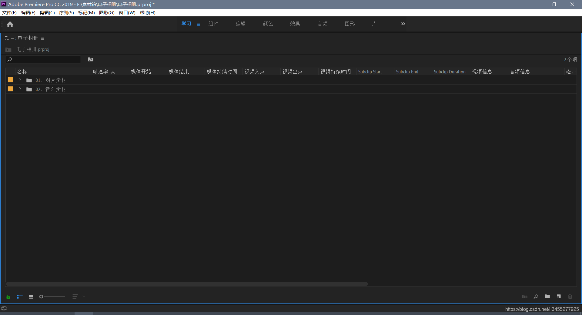Switch to the 库 workspace

pyautogui.click(x=375, y=24)
